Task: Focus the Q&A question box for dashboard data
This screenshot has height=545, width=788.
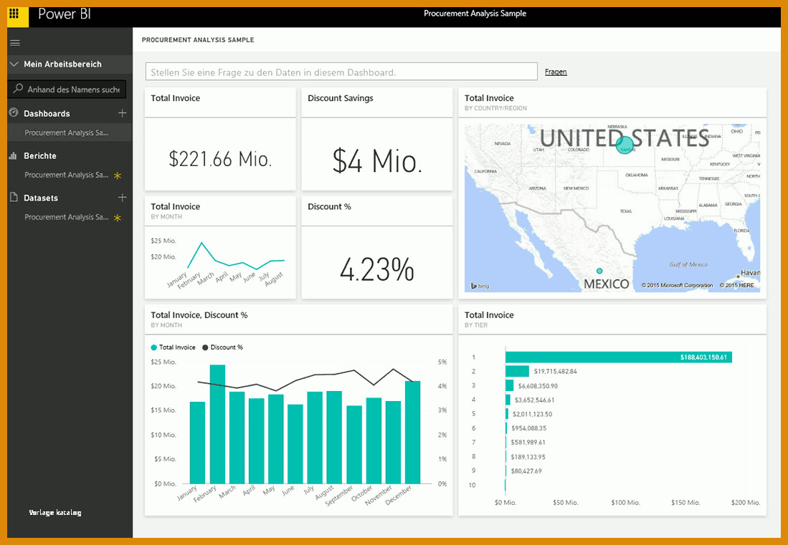Action: coord(341,72)
